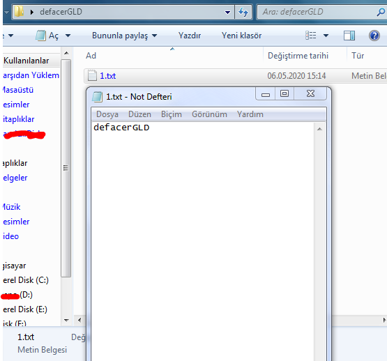Open the Görünüm menu in Notepad
The image size is (387, 361).
pyautogui.click(x=209, y=114)
